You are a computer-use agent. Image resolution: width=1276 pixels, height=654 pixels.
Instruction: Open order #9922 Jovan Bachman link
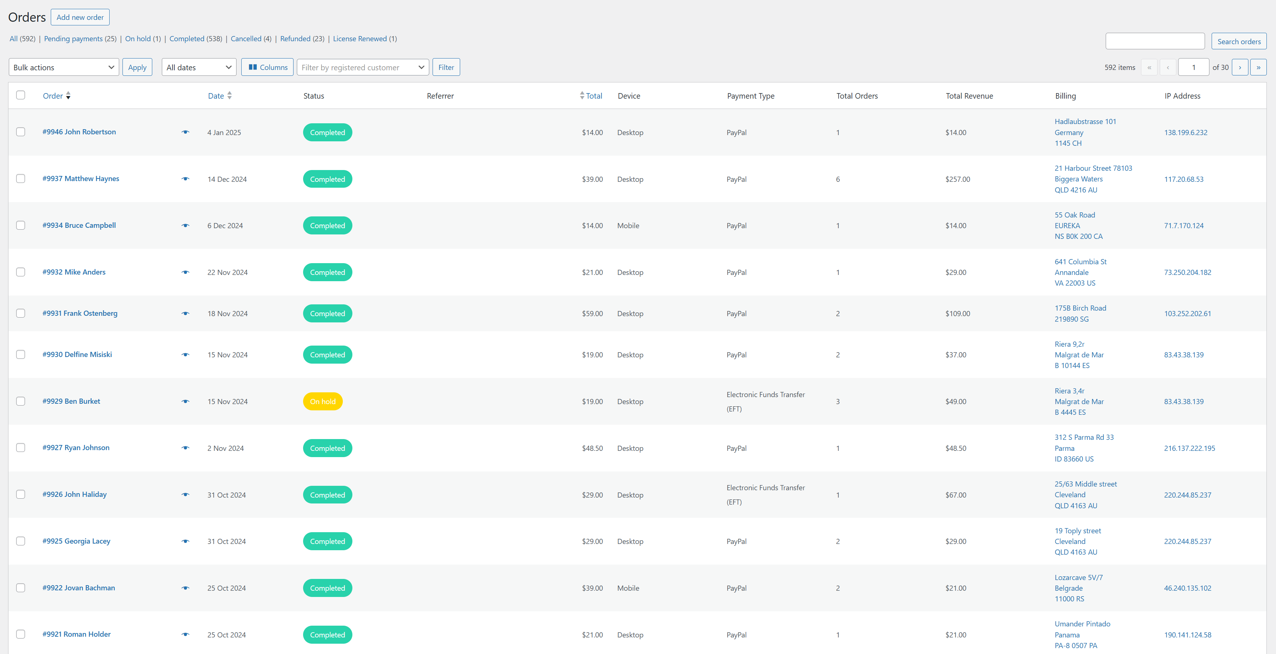79,588
